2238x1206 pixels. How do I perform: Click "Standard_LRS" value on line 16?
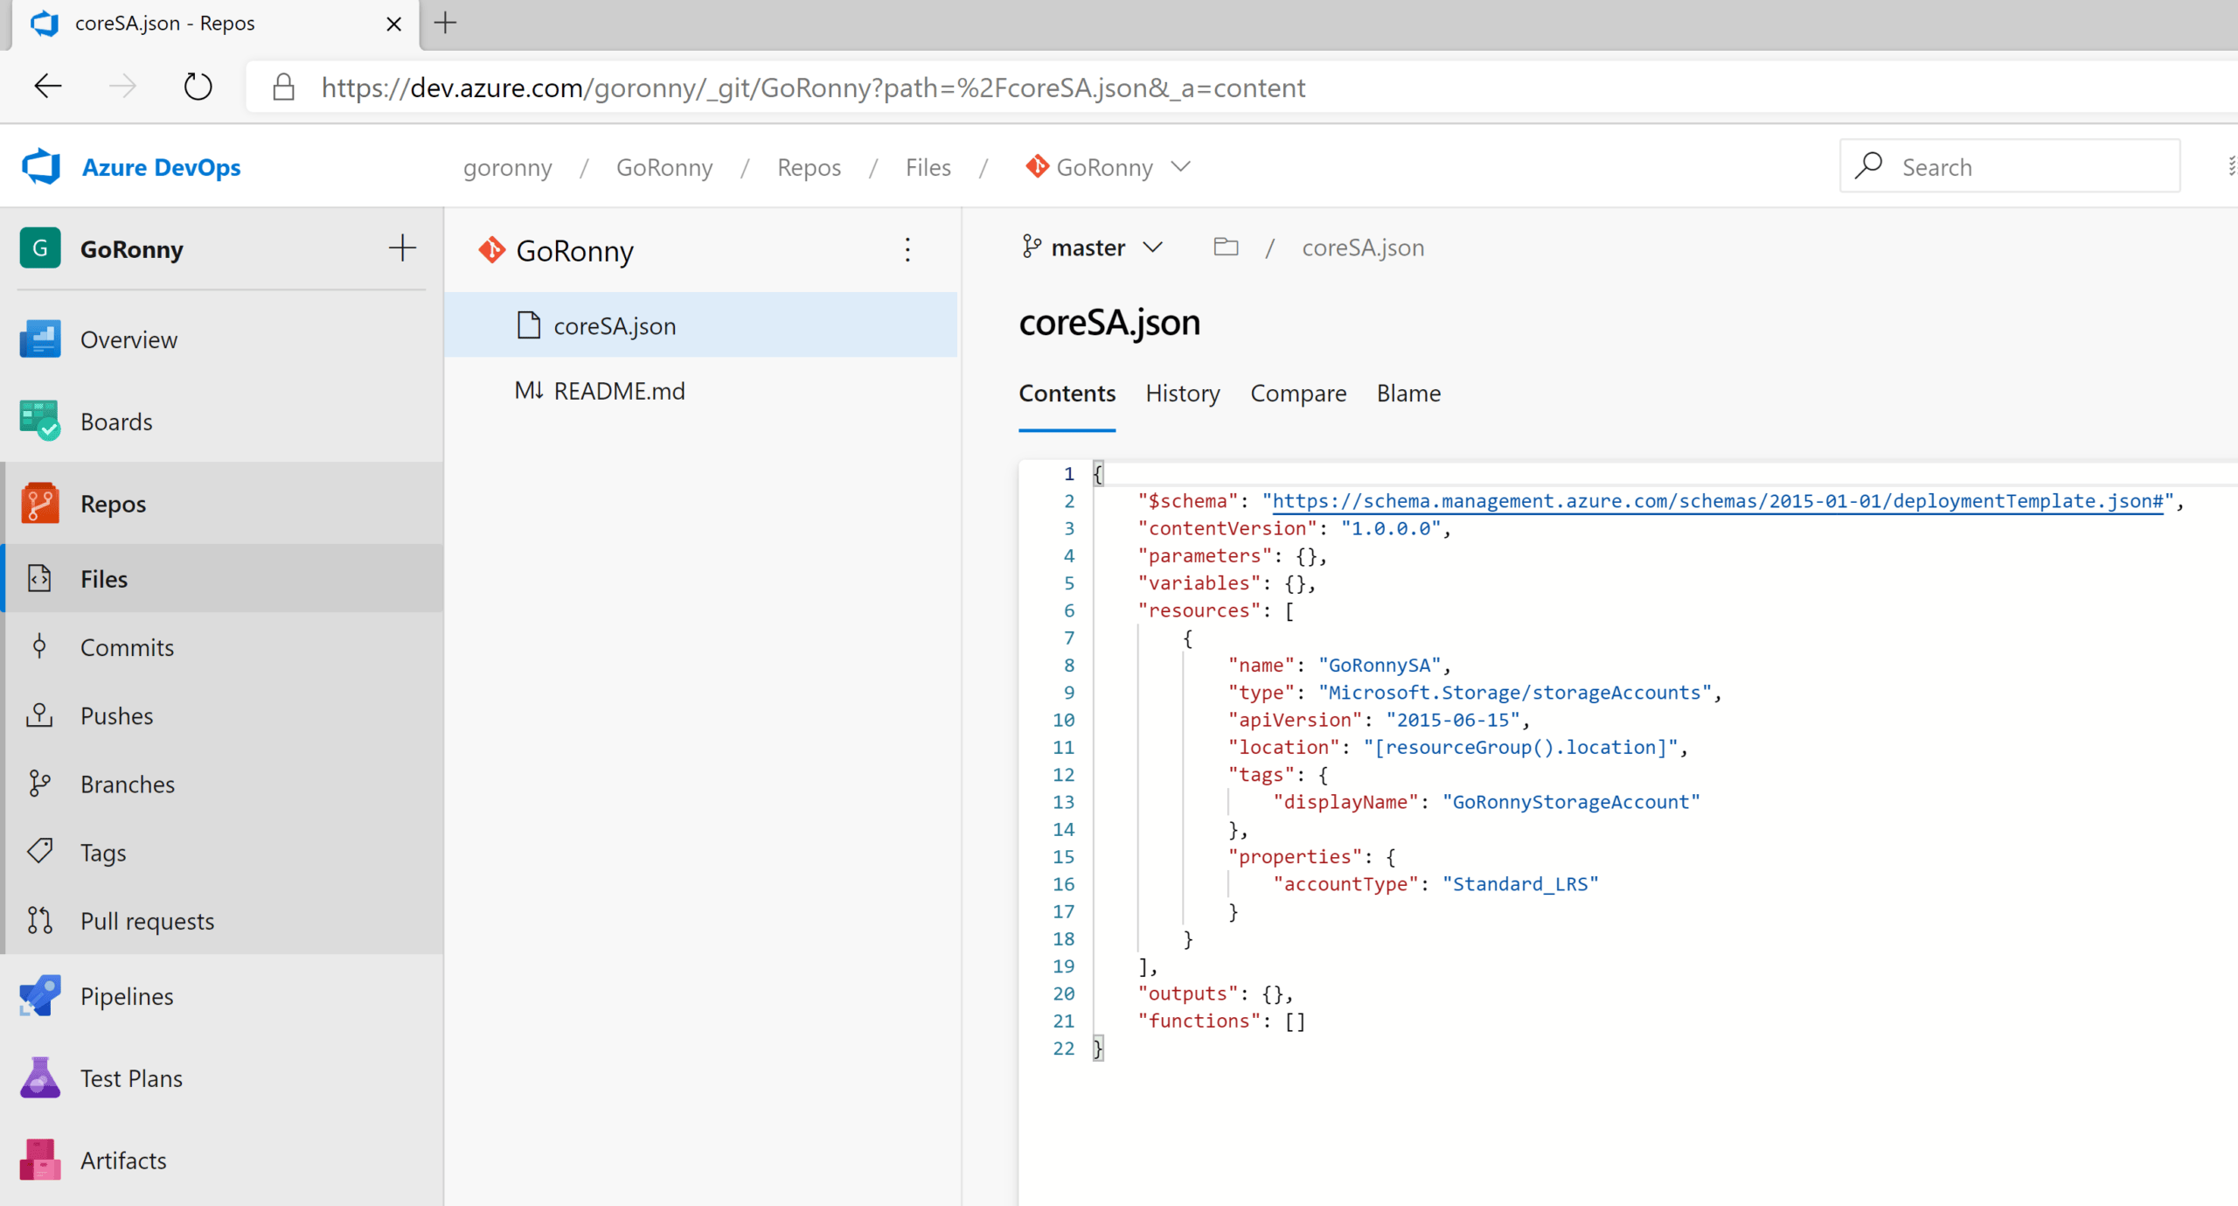1520,883
